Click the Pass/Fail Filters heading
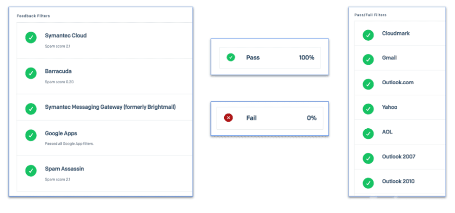 pos(370,15)
